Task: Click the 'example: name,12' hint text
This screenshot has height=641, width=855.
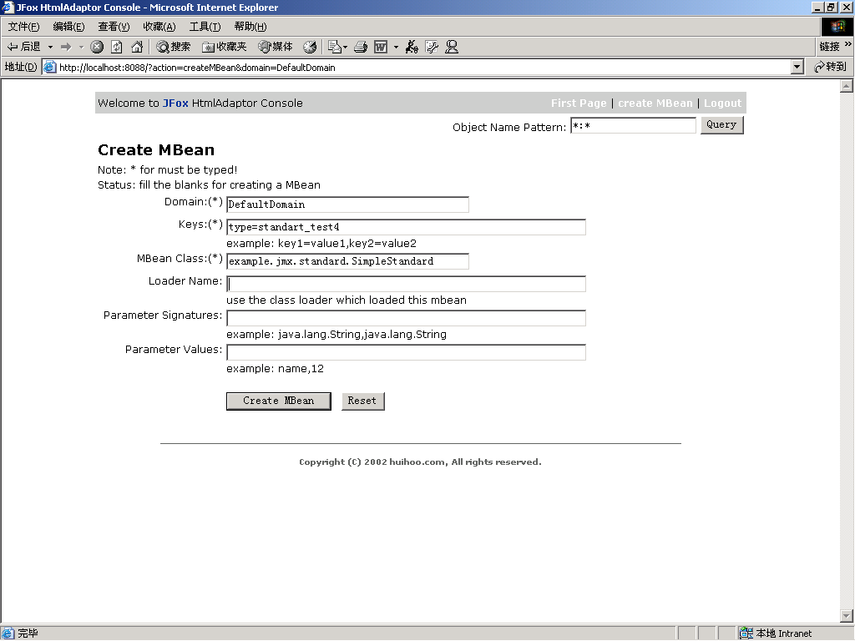Action: (x=275, y=369)
